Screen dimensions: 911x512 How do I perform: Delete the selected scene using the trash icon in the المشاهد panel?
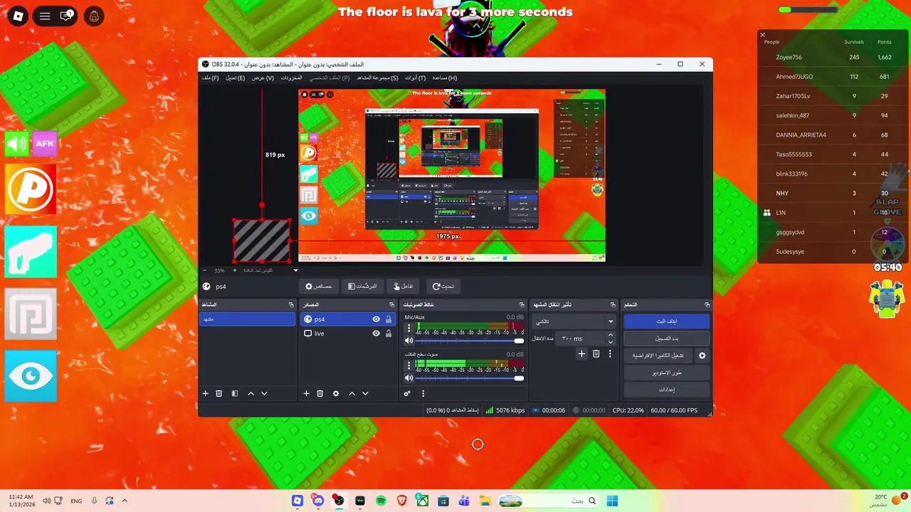pos(219,393)
